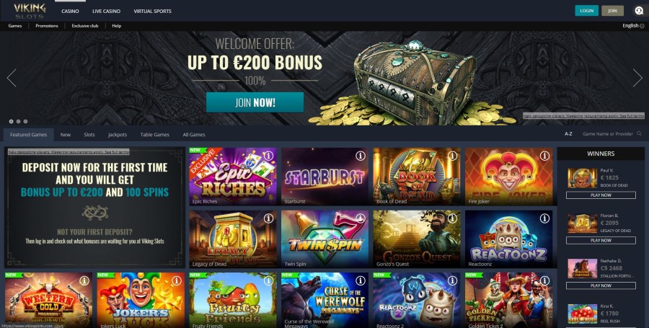Open info icon on Epic Riches tile

click(x=269, y=156)
